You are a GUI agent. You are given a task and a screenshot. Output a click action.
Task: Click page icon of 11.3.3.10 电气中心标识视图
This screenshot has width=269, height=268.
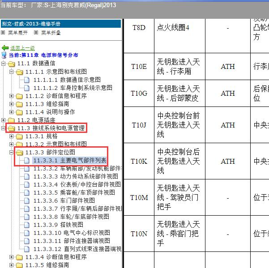point(26,233)
